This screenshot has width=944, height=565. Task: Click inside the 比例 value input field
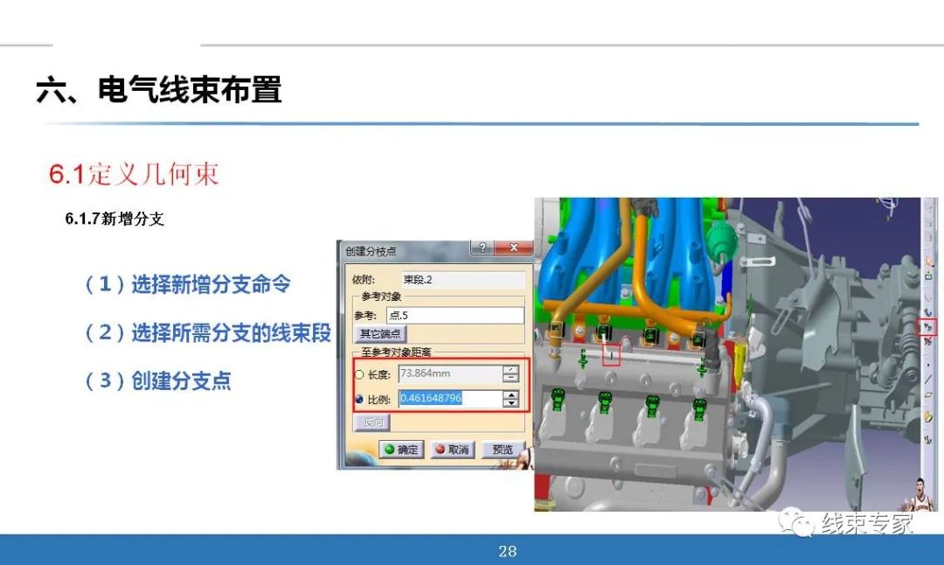coord(437,398)
